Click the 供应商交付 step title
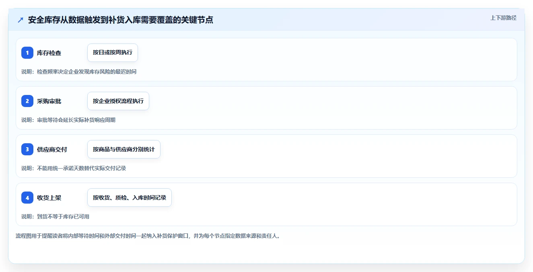 coord(52,149)
